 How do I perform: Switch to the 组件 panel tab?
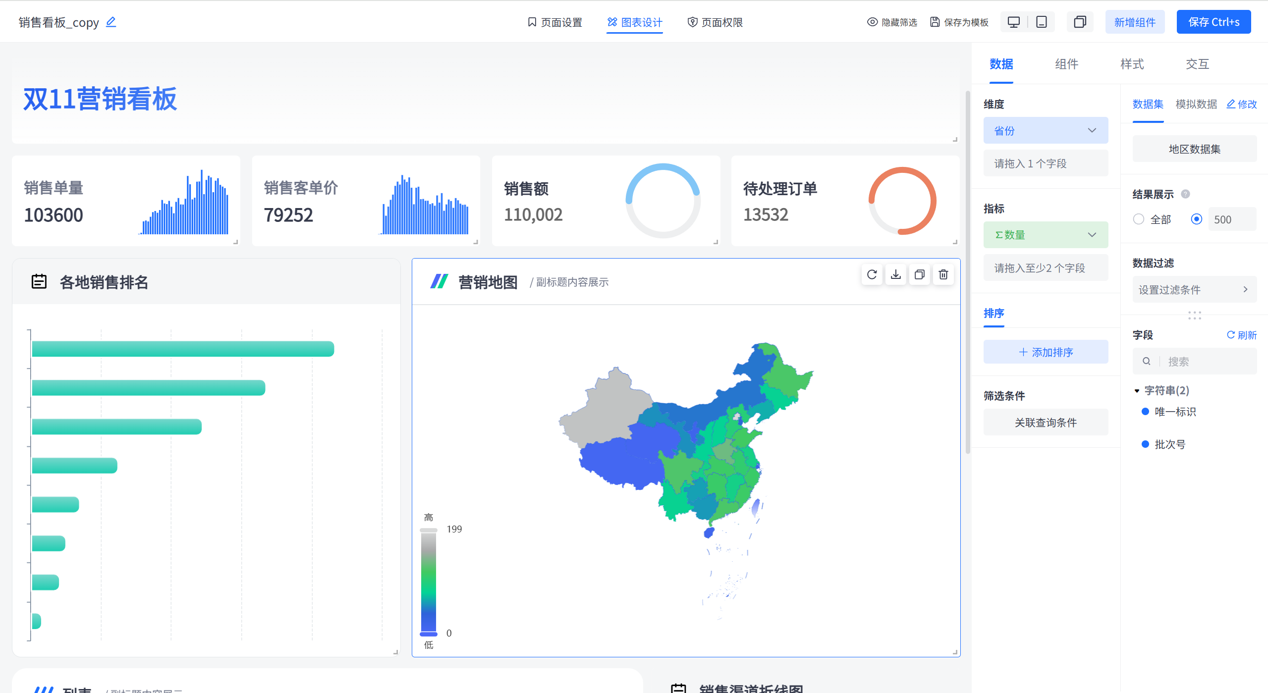click(x=1067, y=64)
